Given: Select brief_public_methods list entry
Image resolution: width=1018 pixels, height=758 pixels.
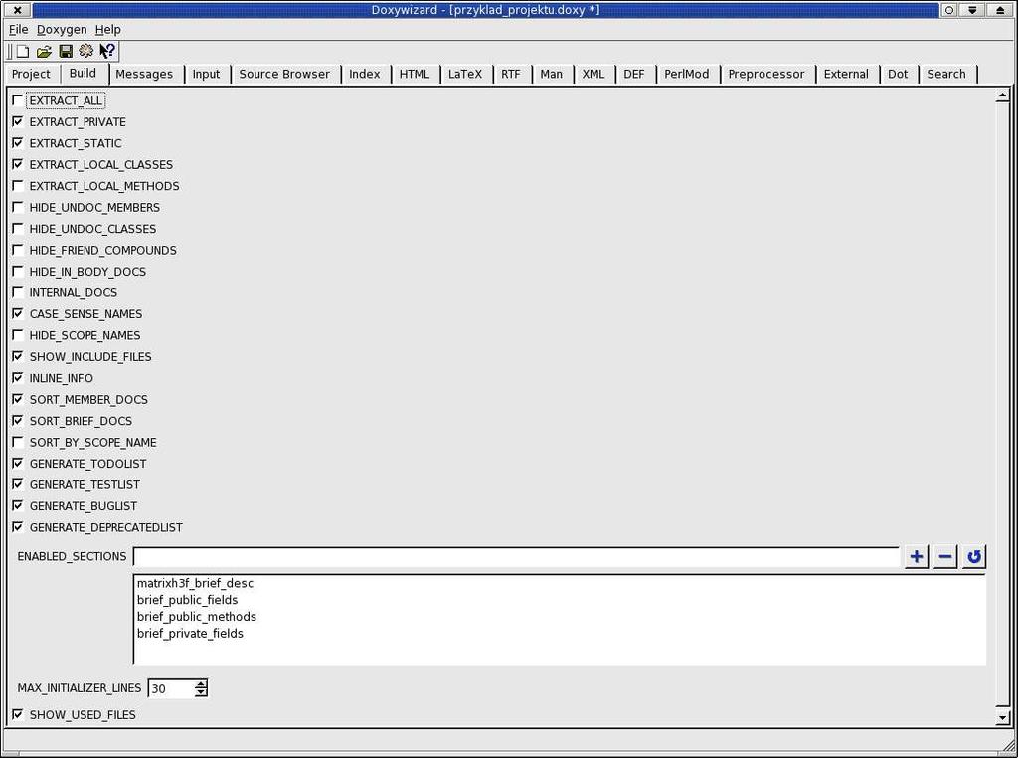Looking at the screenshot, I should tap(196, 617).
